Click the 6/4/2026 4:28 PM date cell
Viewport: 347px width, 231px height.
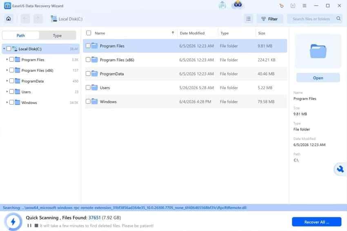(195, 101)
